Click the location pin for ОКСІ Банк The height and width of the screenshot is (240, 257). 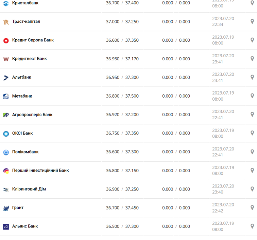(x=252, y=133)
